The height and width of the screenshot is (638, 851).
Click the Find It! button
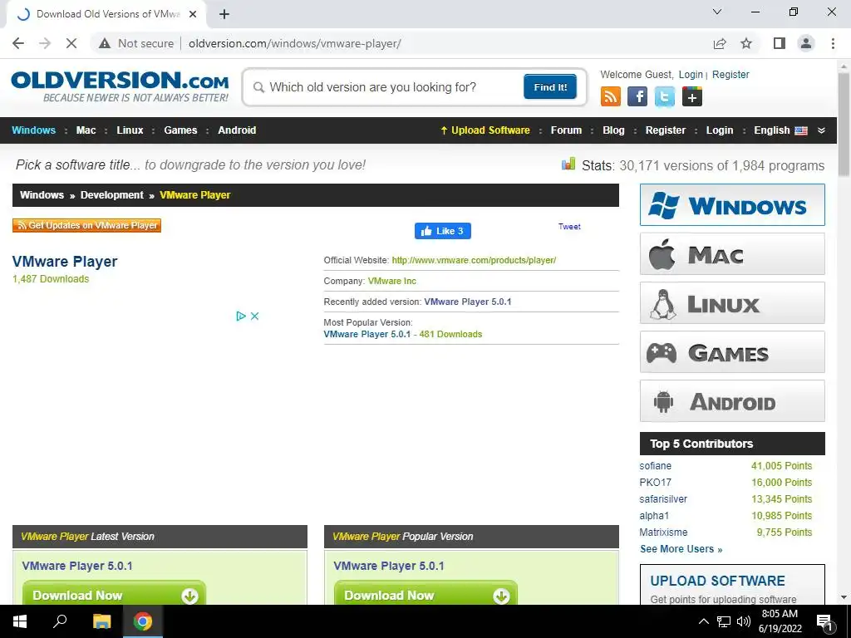tap(550, 87)
